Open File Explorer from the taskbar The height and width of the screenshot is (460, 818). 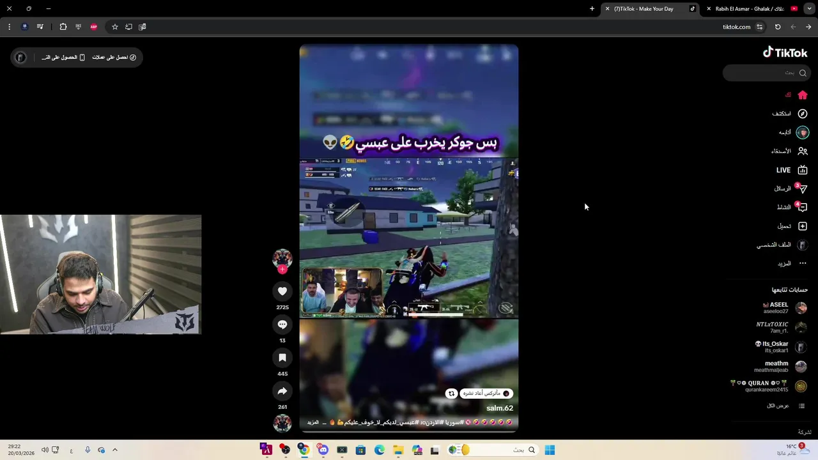pyautogui.click(x=398, y=450)
